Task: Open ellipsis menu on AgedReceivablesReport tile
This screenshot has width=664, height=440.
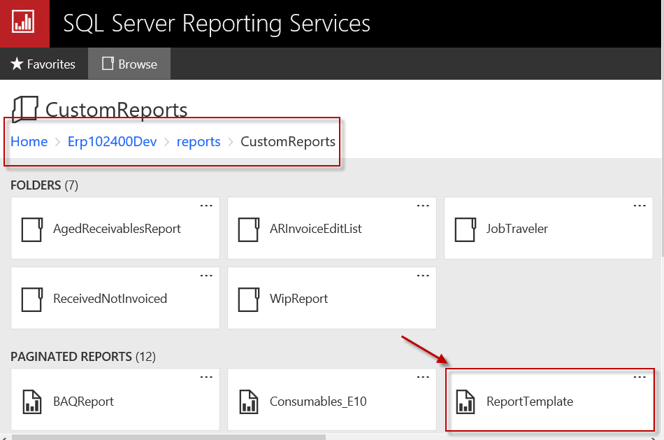Action: tap(206, 206)
